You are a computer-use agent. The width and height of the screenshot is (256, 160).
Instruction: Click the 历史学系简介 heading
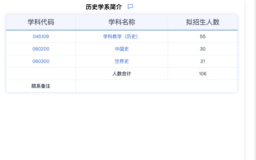pos(104,7)
